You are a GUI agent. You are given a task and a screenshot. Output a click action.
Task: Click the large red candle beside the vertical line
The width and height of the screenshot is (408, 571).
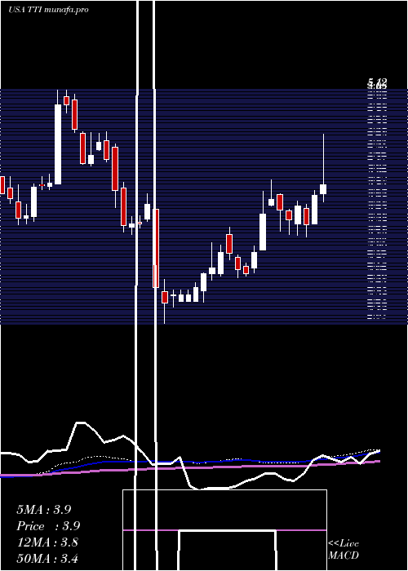156,248
